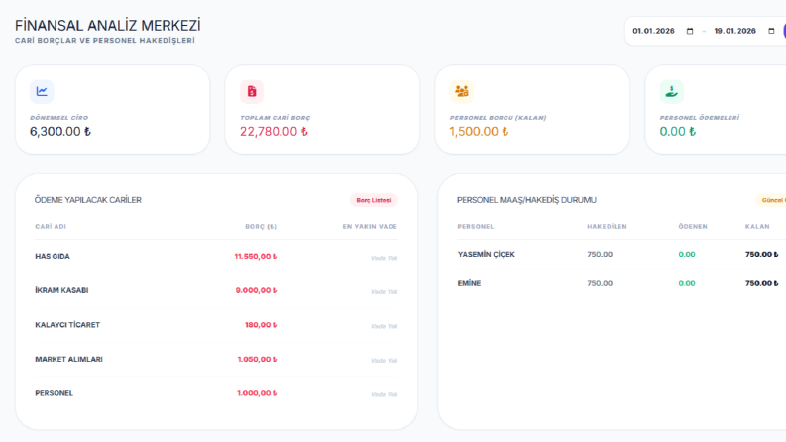Select YASEMİN ÇİÇEK personnel row
This screenshot has width=786, height=442.
click(621, 254)
